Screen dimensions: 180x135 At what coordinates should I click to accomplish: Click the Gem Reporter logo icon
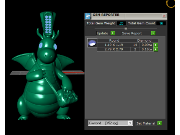point(88,16)
